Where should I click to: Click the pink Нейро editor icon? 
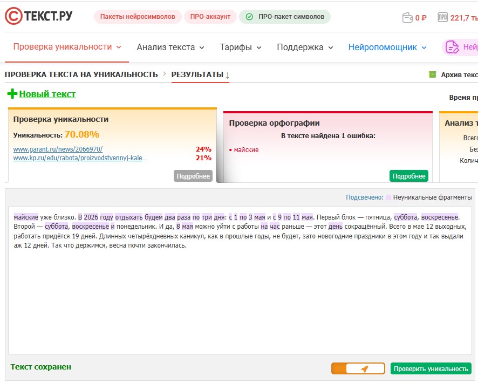coord(452,47)
